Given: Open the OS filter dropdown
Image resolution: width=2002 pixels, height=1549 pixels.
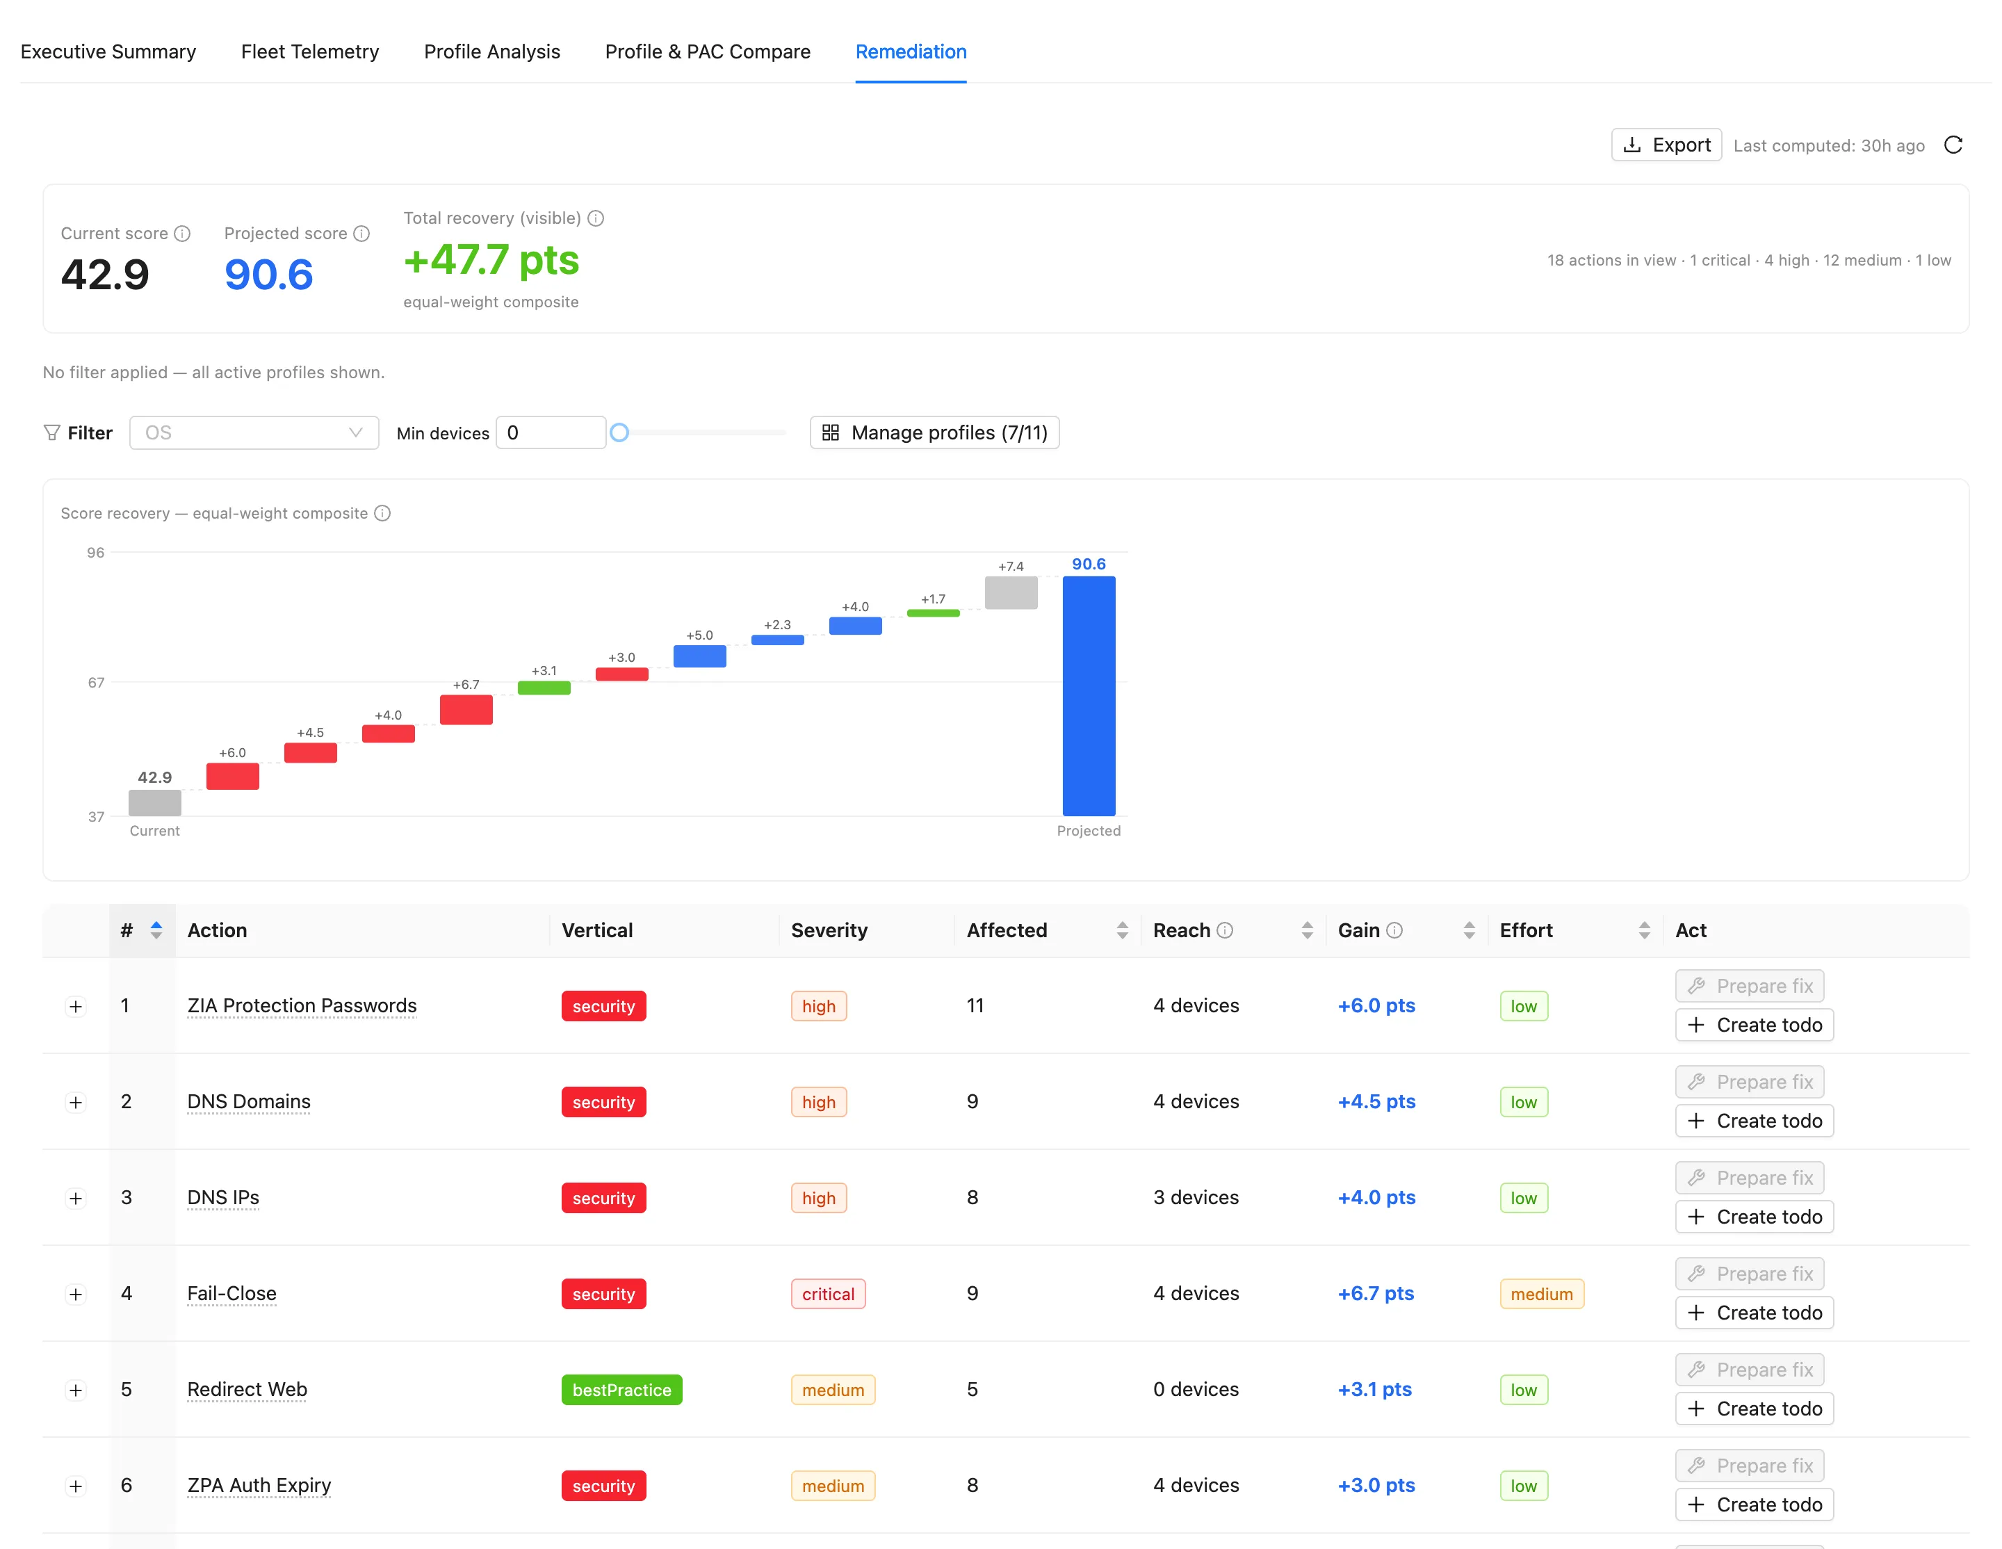Looking at the screenshot, I should [254, 432].
